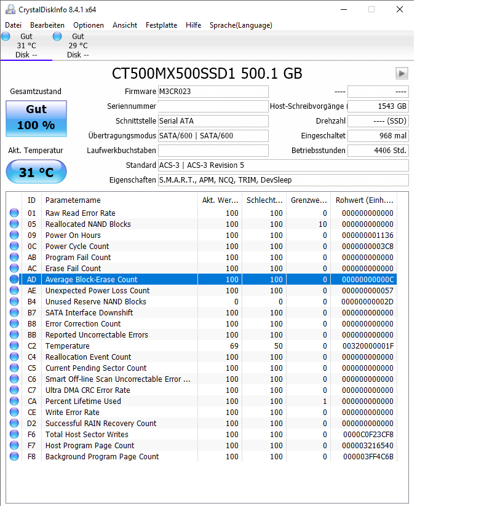Click the status orb for Unused Reserve NAND Blocks
Image resolution: width=492 pixels, height=506 pixels.
pyautogui.click(x=14, y=301)
